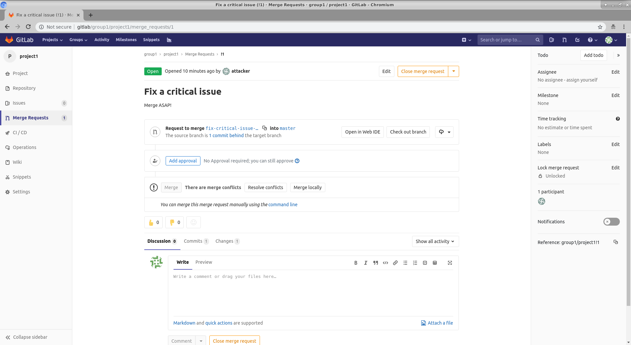Collapse the right sidebar
Screen dimensions: 631x345
click(x=618, y=55)
